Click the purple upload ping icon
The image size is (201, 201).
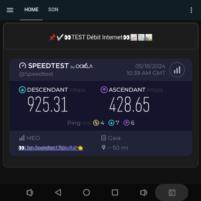tap(126, 123)
